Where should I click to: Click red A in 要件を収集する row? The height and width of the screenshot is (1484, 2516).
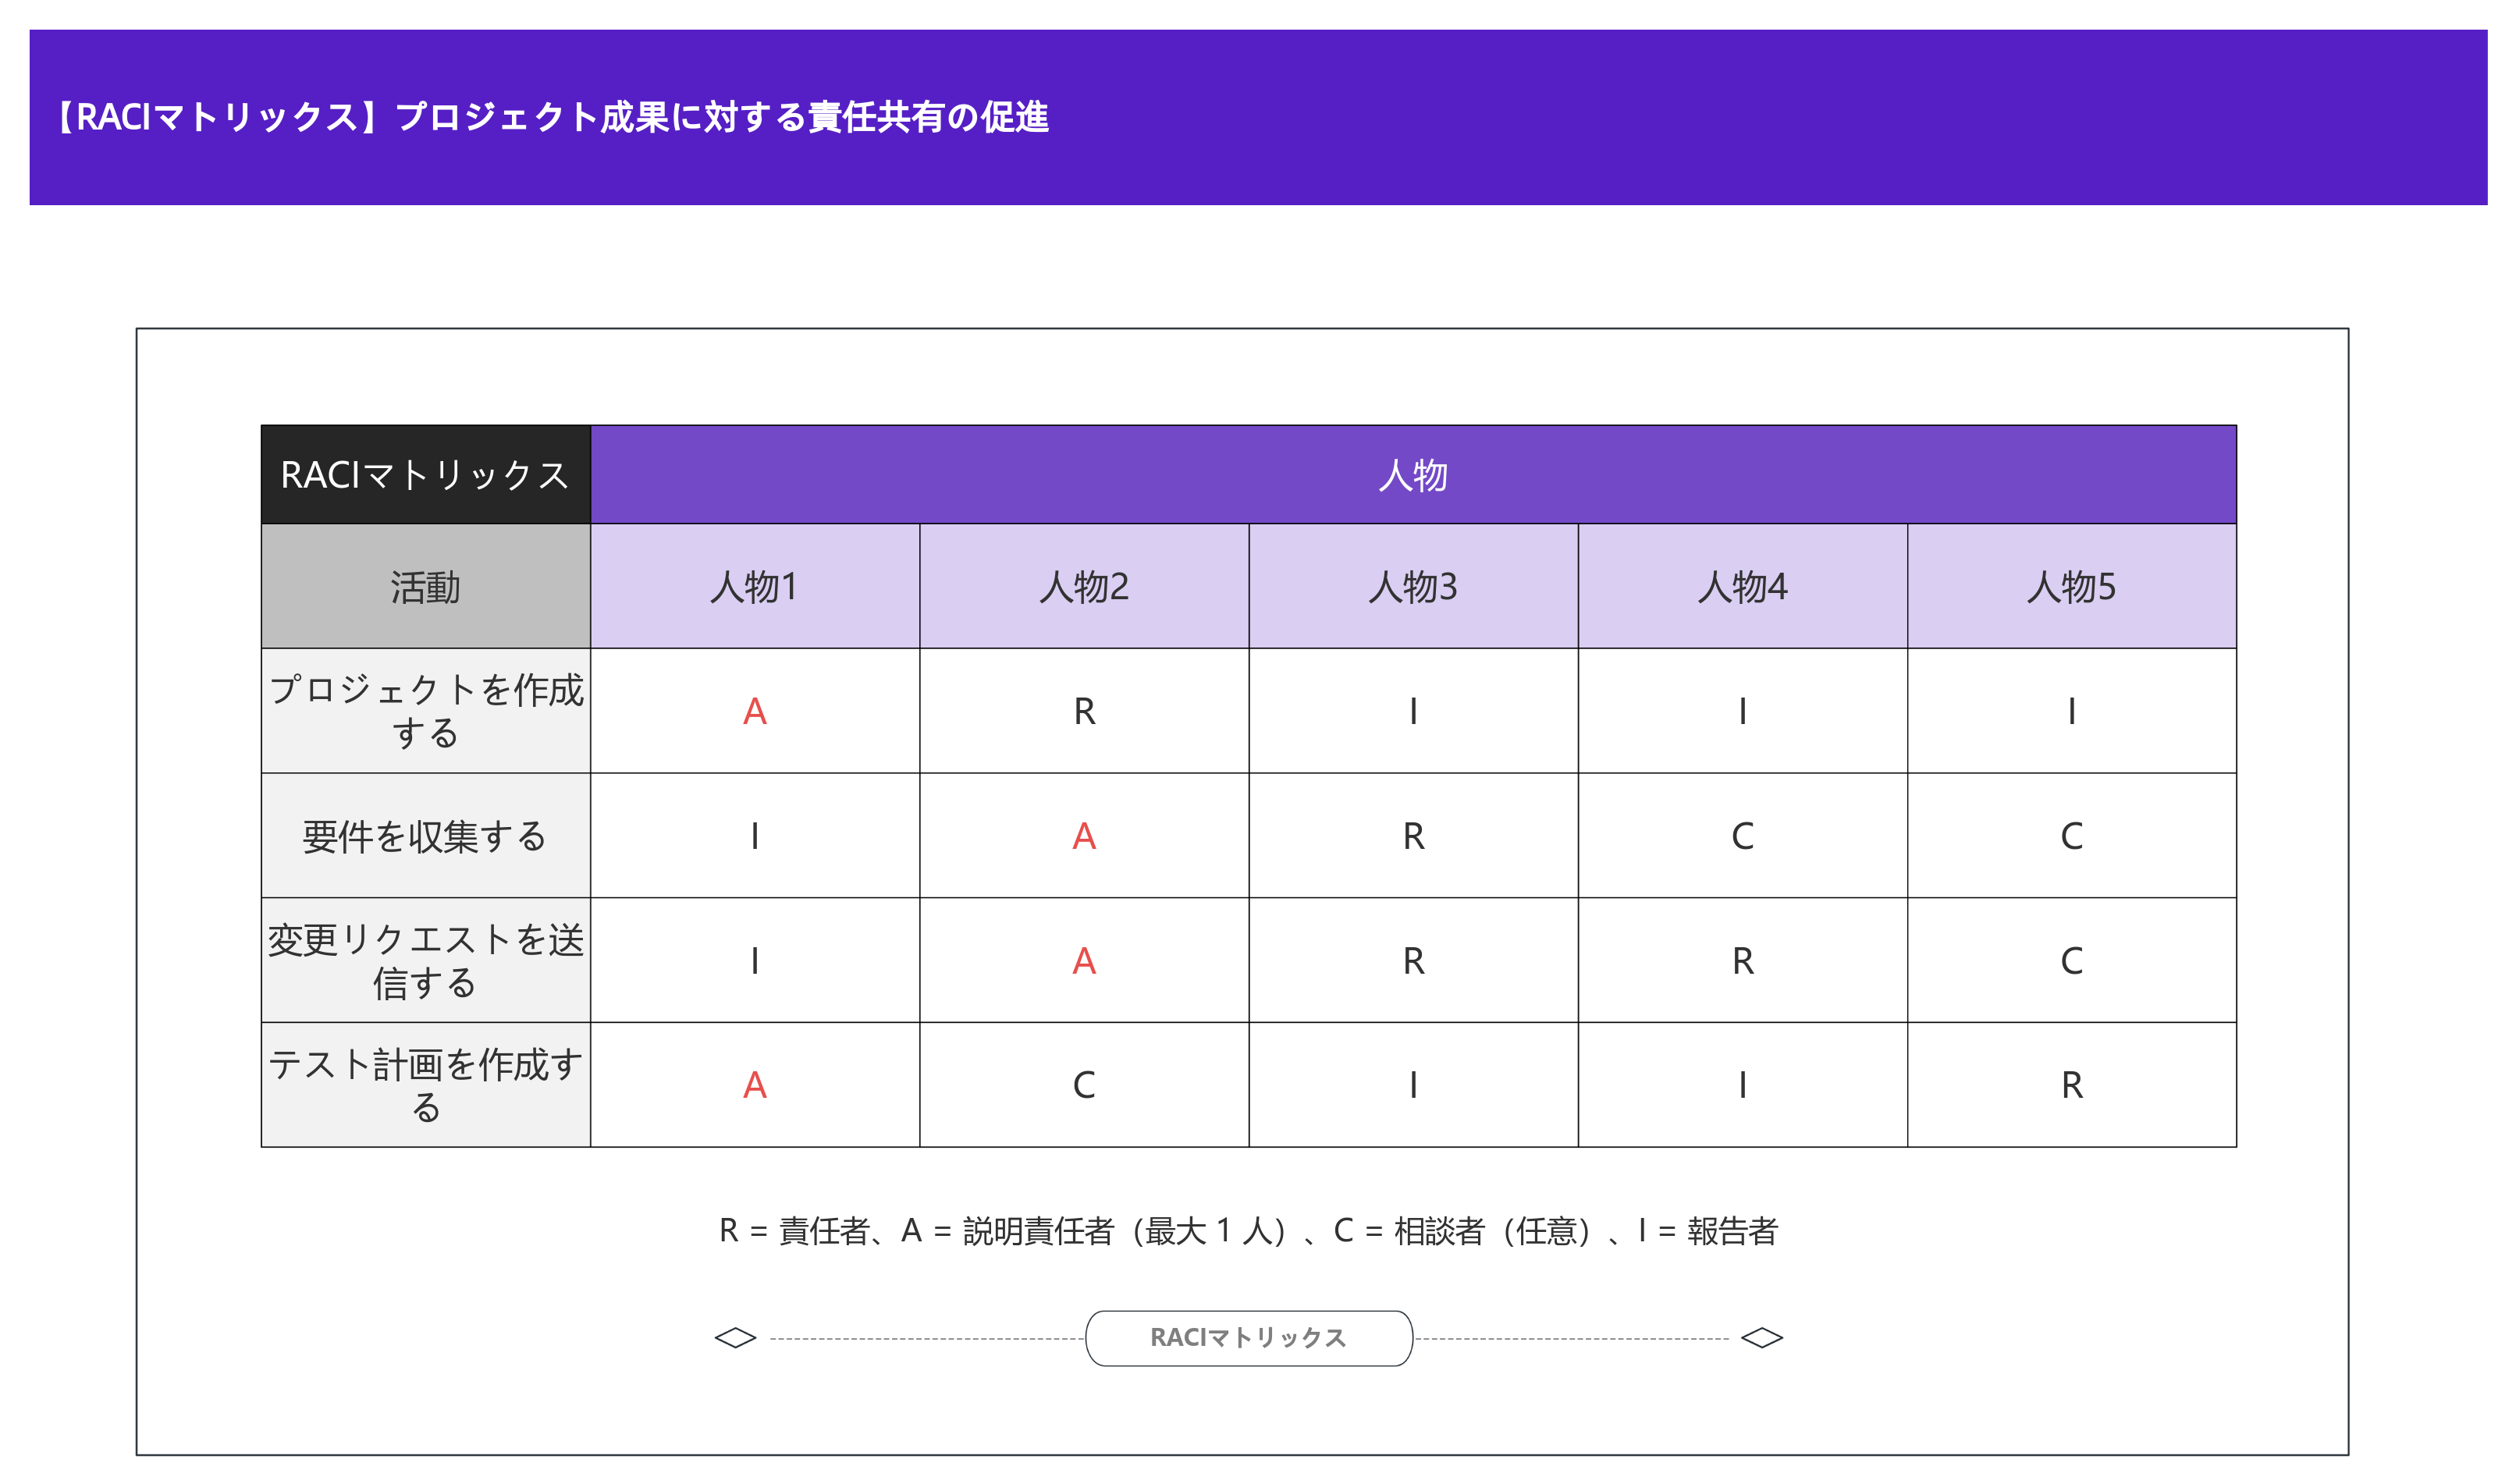pyautogui.click(x=1084, y=836)
